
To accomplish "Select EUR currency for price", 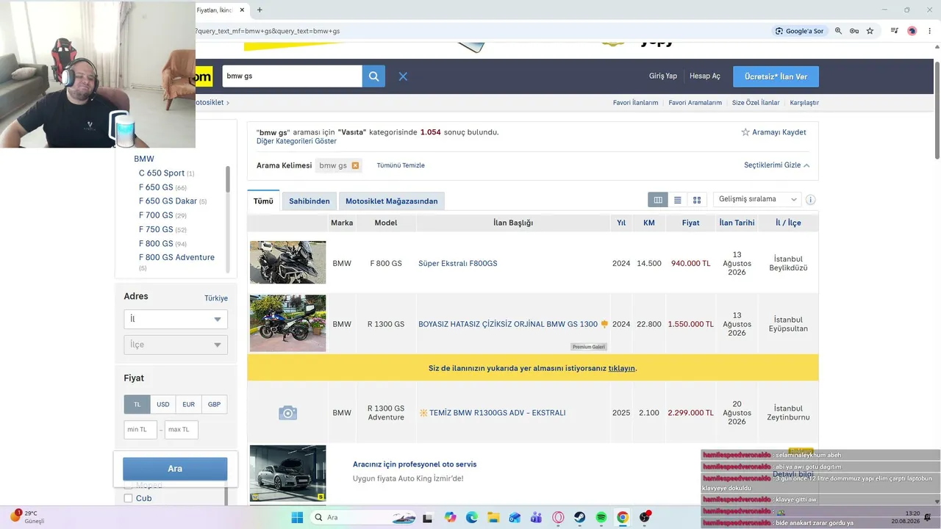I will (189, 404).
